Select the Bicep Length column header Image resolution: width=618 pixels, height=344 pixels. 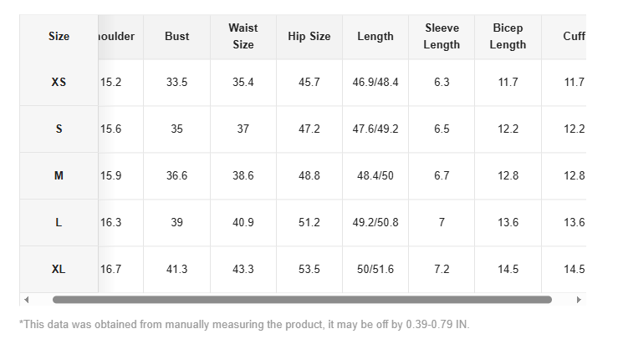(508, 37)
